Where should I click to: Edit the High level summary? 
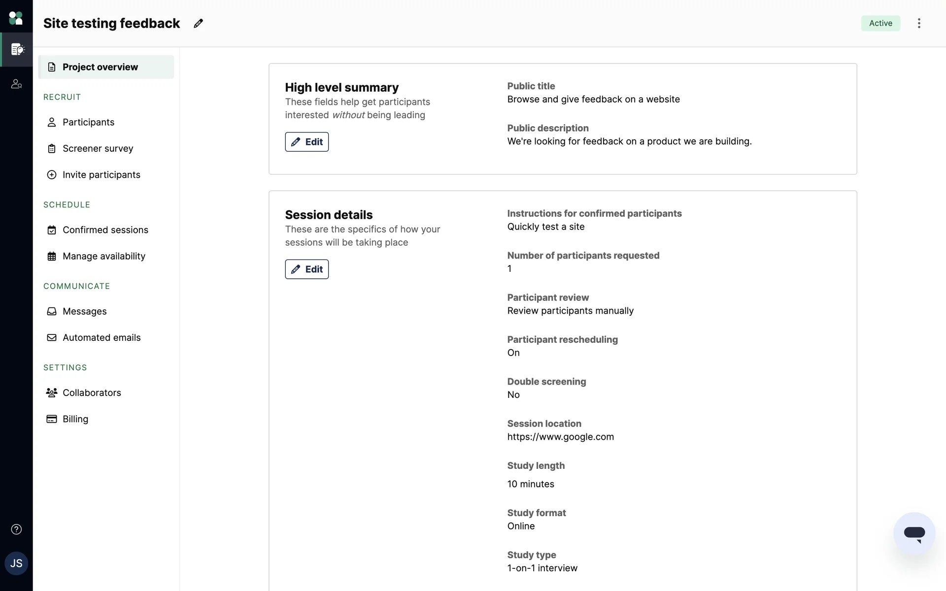[306, 142]
